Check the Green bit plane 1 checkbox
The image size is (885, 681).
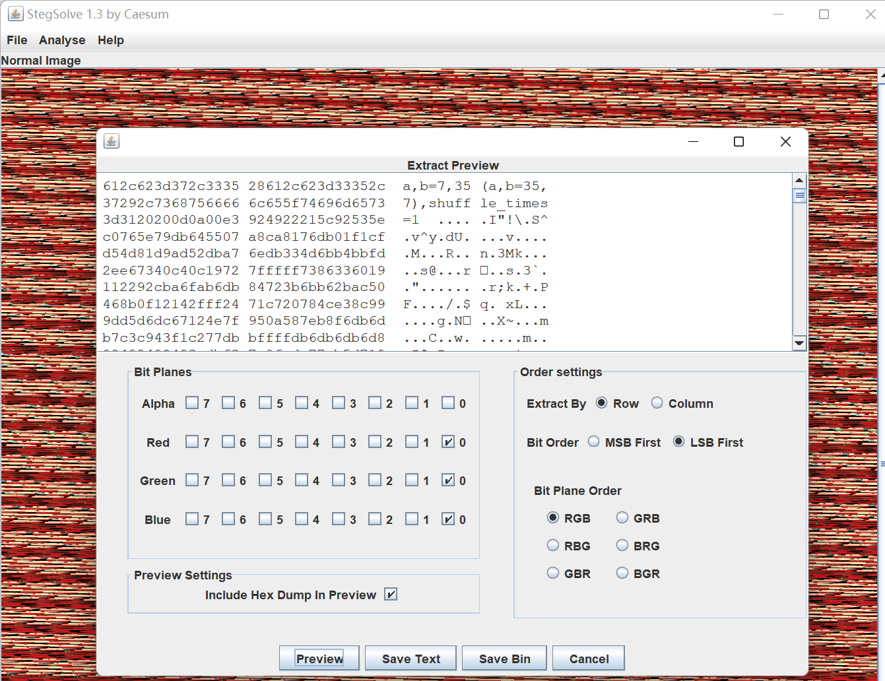412,480
